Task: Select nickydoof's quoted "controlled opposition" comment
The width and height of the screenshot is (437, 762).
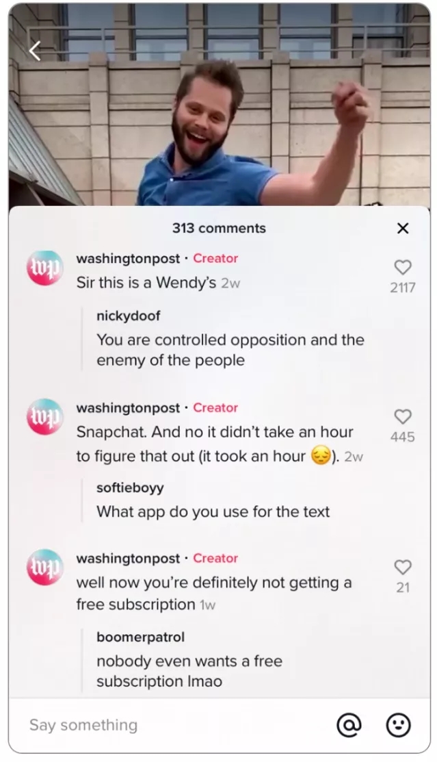Action: pos(230,350)
